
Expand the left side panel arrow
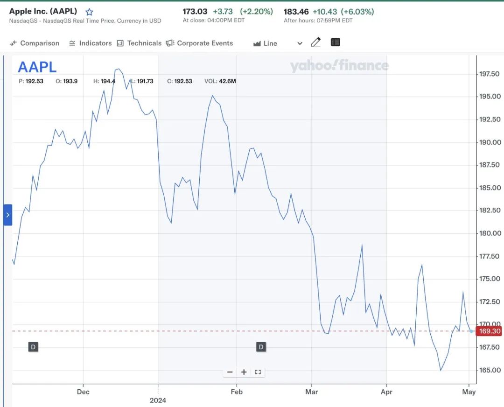tap(8, 215)
